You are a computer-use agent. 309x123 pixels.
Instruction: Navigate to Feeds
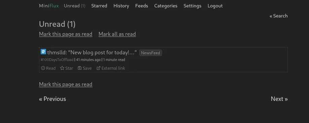[x=142, y=6]
